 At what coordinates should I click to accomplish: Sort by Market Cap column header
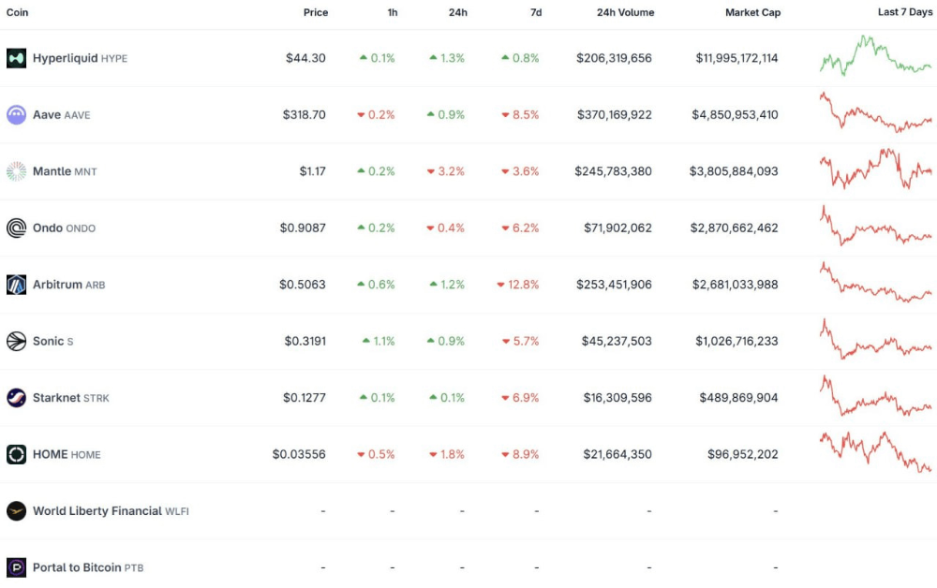pos(752,12)
